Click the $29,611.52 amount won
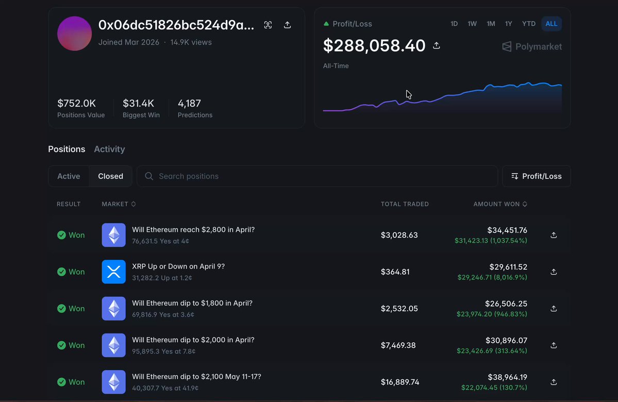Screen dimensions: 618x402 click(508, 267)
